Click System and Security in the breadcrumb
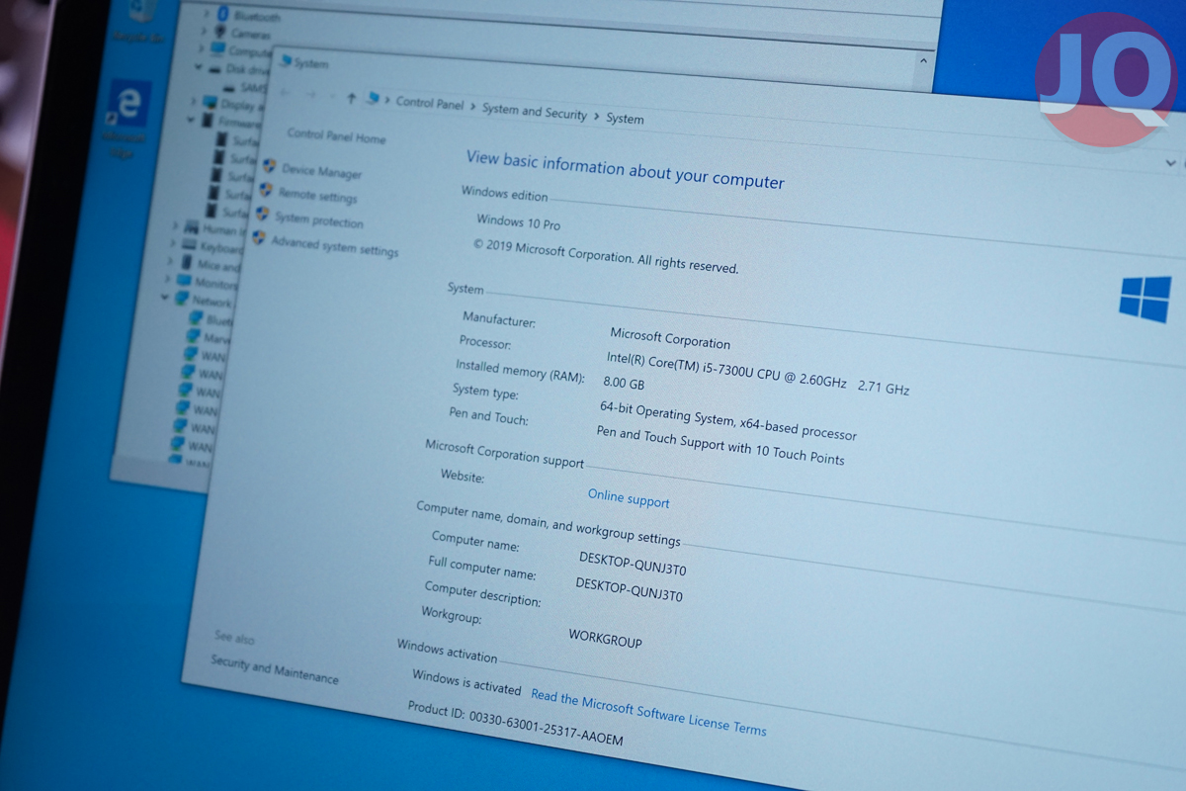 click(x=535, y=111)
